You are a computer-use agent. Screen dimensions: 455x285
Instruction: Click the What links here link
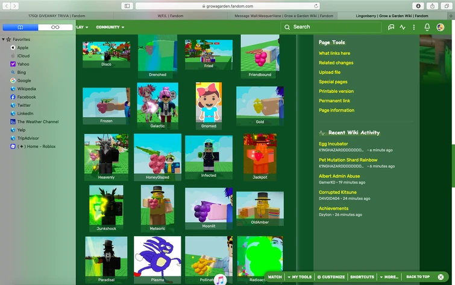click(334, 53)
